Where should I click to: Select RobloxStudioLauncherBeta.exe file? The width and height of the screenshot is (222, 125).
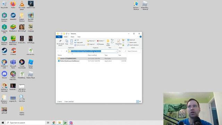pyautogui.click(x=92, y=61)
